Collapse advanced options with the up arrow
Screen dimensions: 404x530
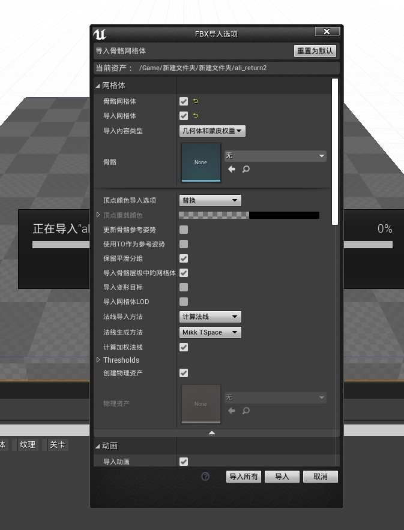click(x=212, y=433)
